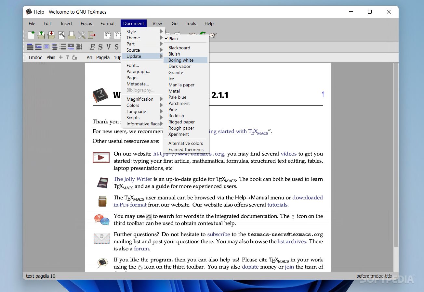
Task: Expand the Scripts submenu arrow
Action: pyautogui.click(x=161, y=118)
